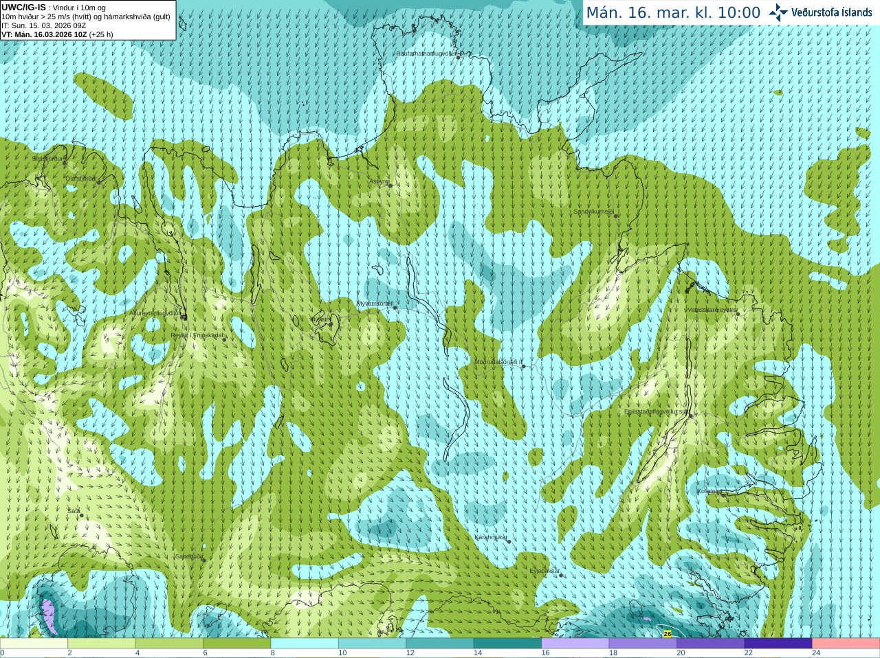Click the legend scale value 24
880x658 pixels.
pyautogui.click(x=816, y=653)
